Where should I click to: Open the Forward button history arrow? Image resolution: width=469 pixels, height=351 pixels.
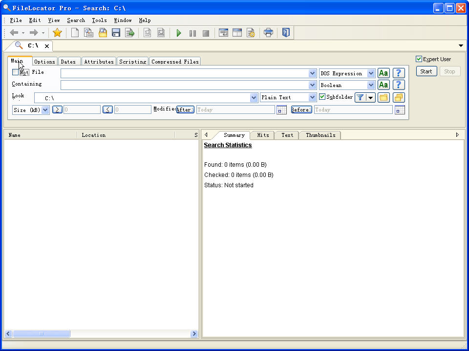[x=43, y=33]
